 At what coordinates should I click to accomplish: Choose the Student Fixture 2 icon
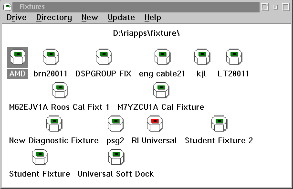click(219, 124)
